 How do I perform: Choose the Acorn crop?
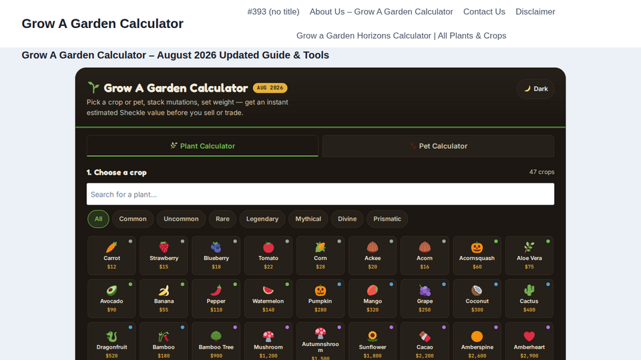click(x=425, y=255)
